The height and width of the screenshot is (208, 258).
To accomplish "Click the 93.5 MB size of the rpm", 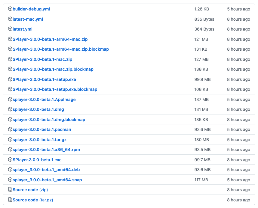I will [202, 150].
